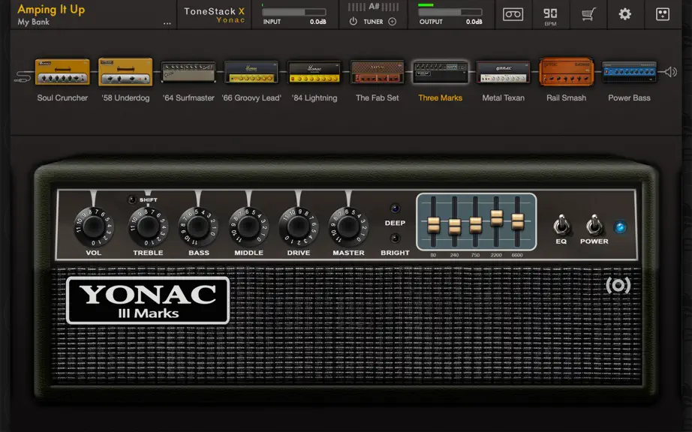Click the ToneStack X Yonac logo
This screenshot has height=432, width=692.
point(215,14)
